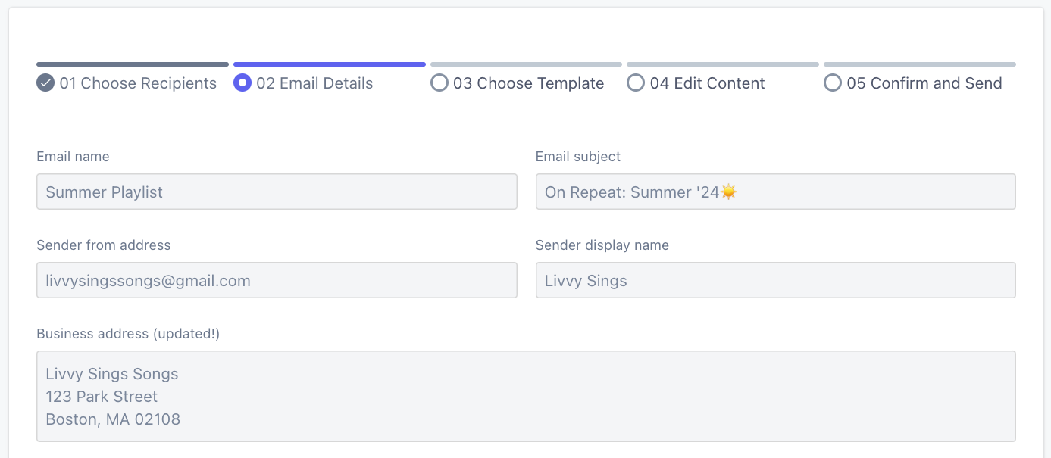Click the Sender from address field

coord(277,281)
